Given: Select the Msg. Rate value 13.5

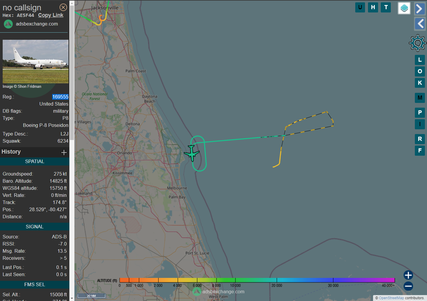Looking at the screenshot, I should click(x=62, y=251).
